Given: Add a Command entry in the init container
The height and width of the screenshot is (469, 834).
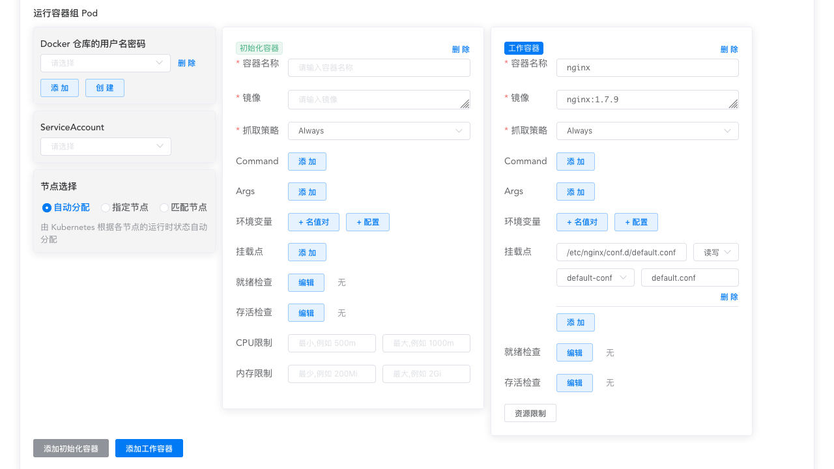Looking at the screenshot, I should [307, 161].
